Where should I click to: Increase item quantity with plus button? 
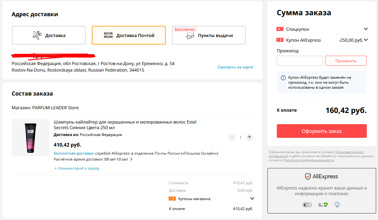[249, 137]
